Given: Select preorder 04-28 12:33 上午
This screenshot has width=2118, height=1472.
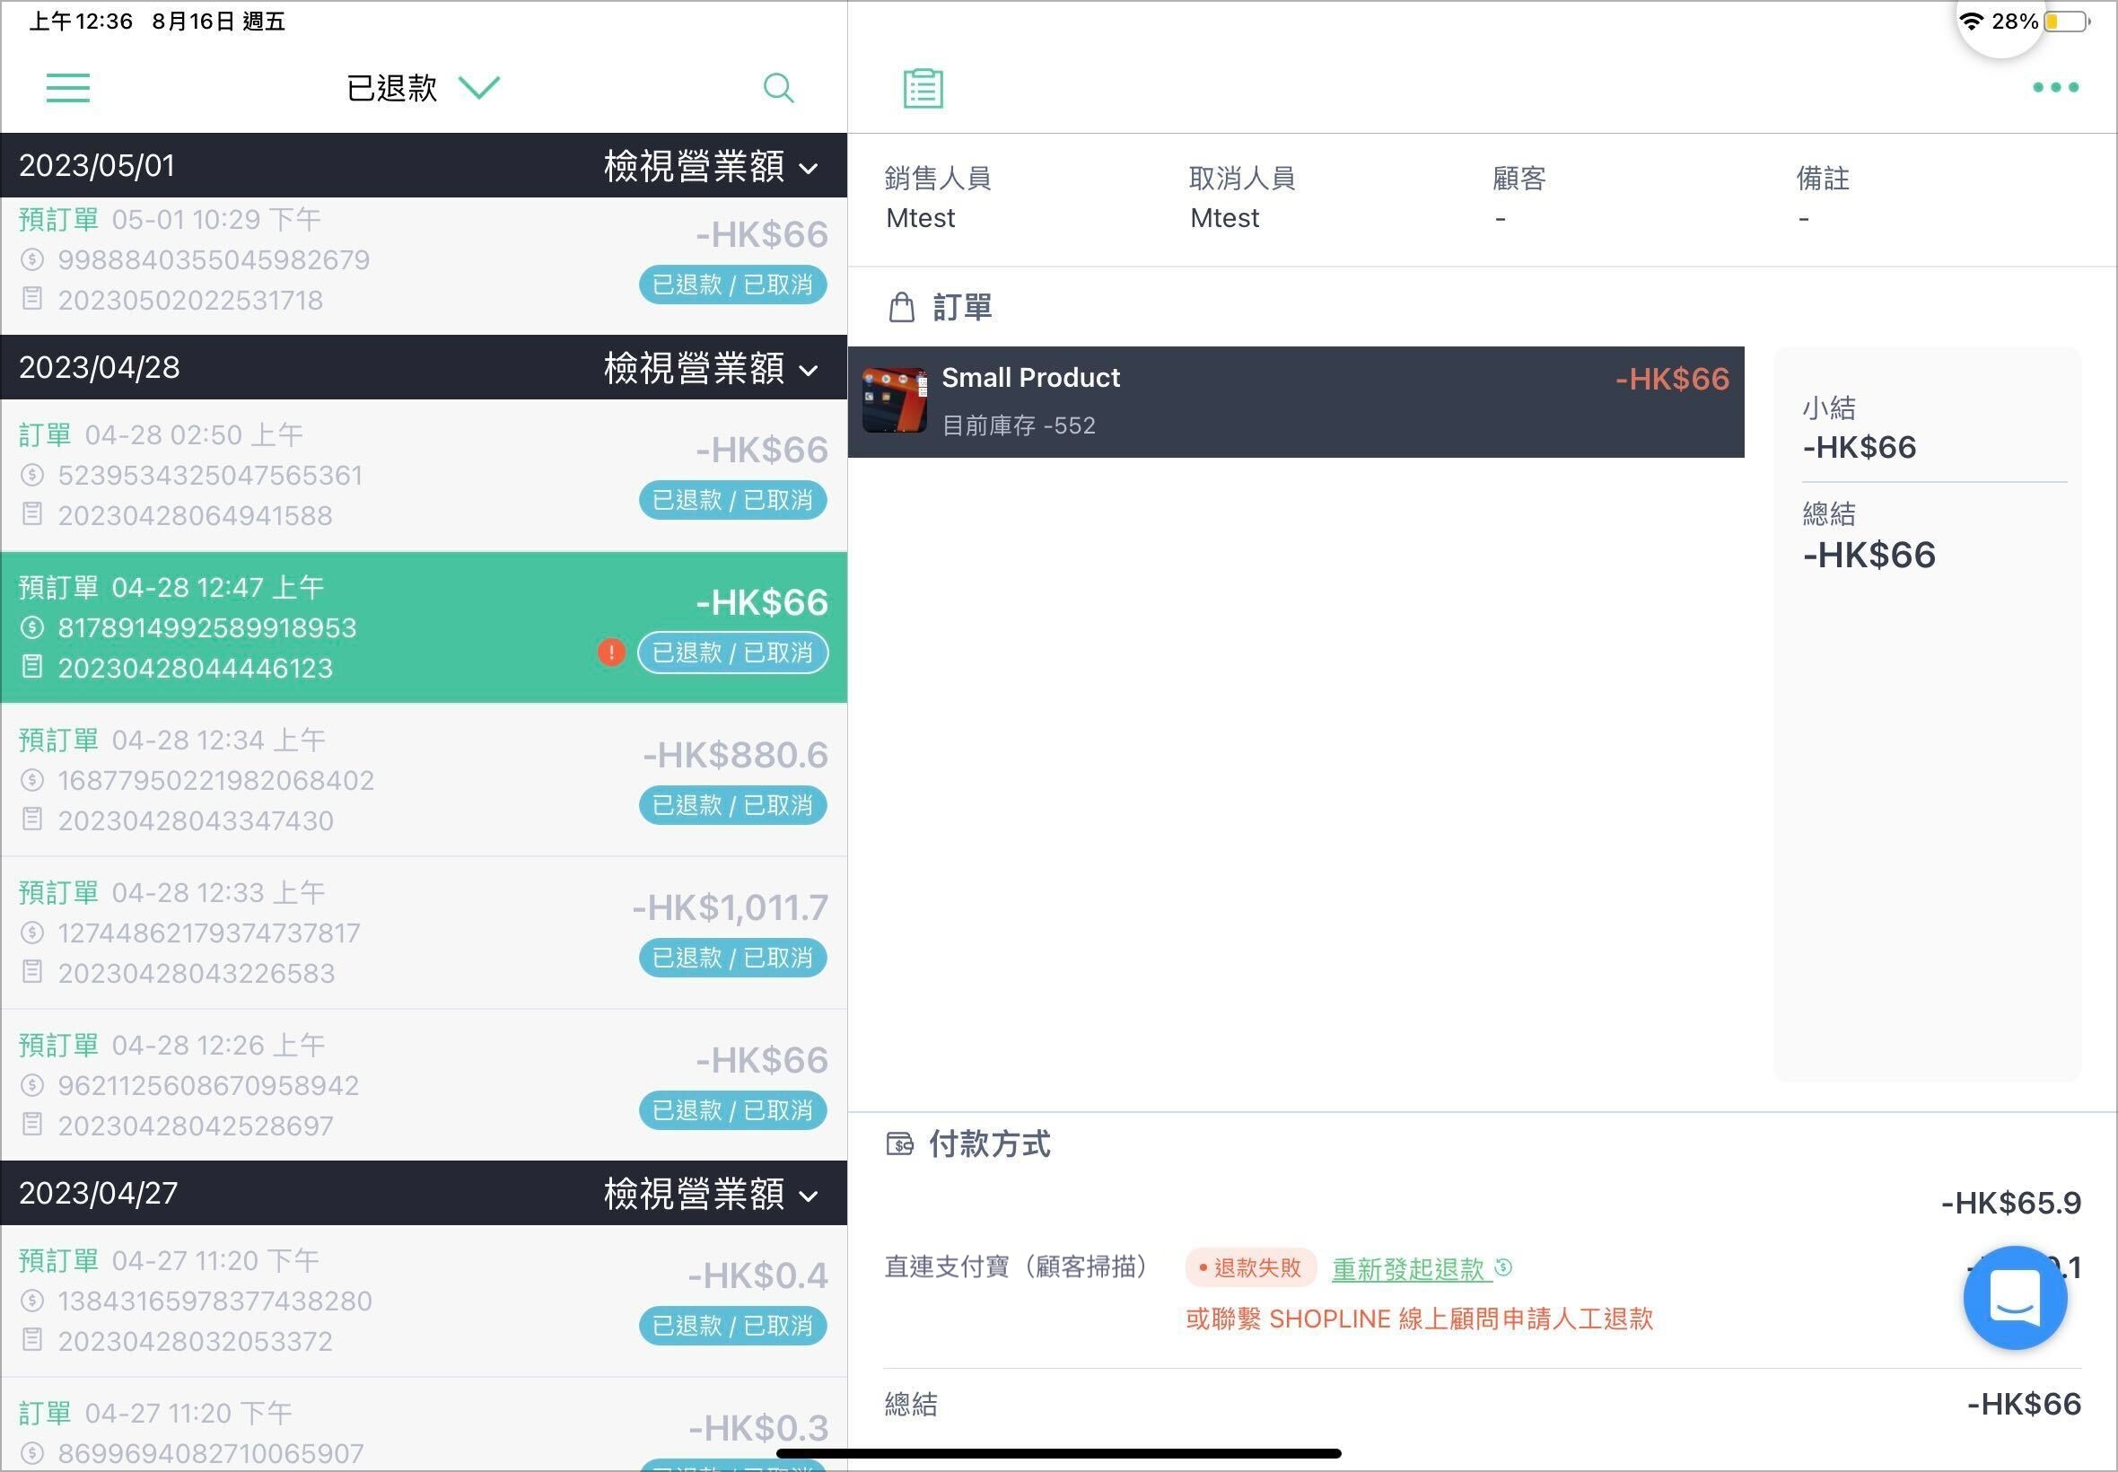Looking at the screenshot, I should pos(424,933).
